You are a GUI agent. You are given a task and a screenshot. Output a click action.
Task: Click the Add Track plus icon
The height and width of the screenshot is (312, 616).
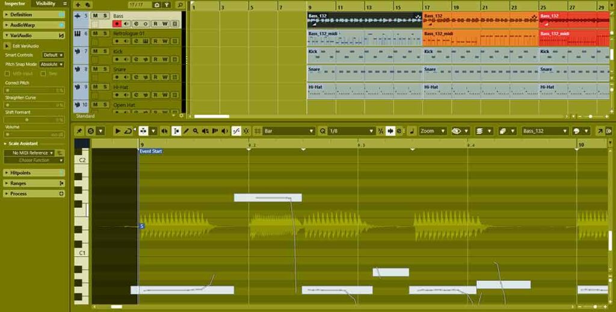tap(78, 5)
